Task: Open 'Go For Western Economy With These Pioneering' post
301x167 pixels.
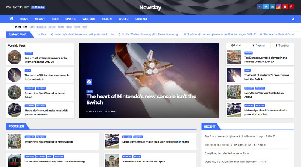Action: pos(55,162)
